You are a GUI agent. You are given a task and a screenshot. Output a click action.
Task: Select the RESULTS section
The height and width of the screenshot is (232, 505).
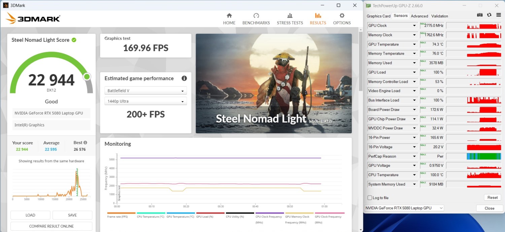[318, 19]
